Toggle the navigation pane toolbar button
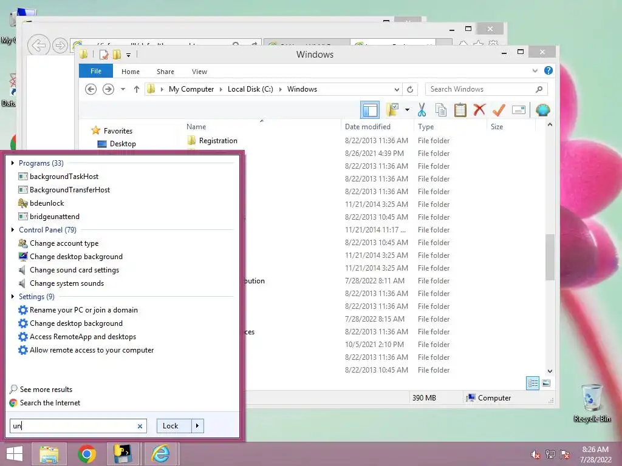 pos(370,110)
